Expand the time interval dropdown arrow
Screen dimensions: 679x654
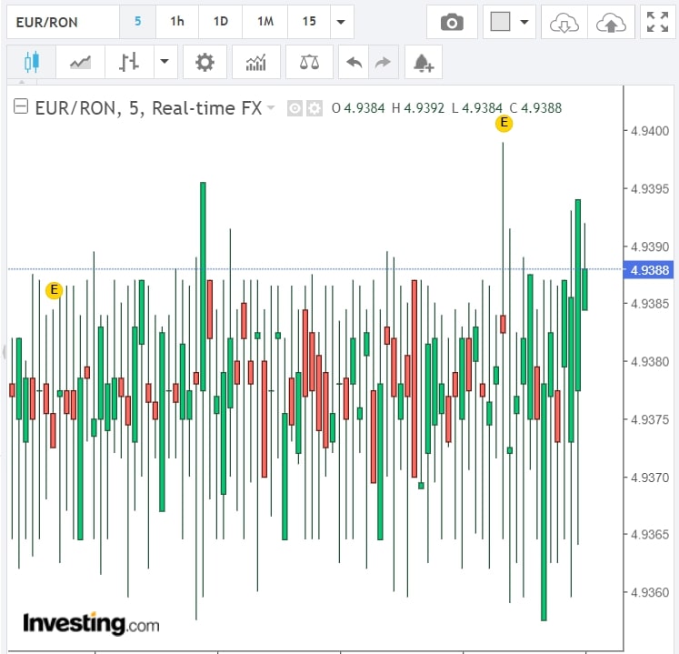pyautogui.click(x=340, y=22)
